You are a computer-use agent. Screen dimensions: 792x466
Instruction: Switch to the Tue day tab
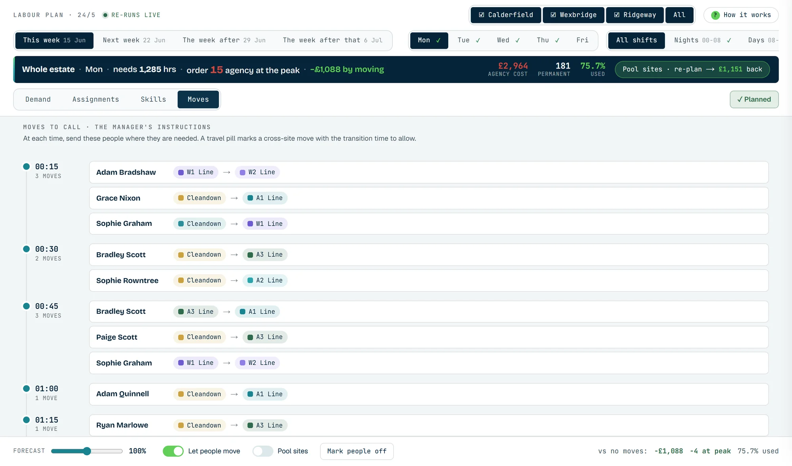click(x=469, y=40)
